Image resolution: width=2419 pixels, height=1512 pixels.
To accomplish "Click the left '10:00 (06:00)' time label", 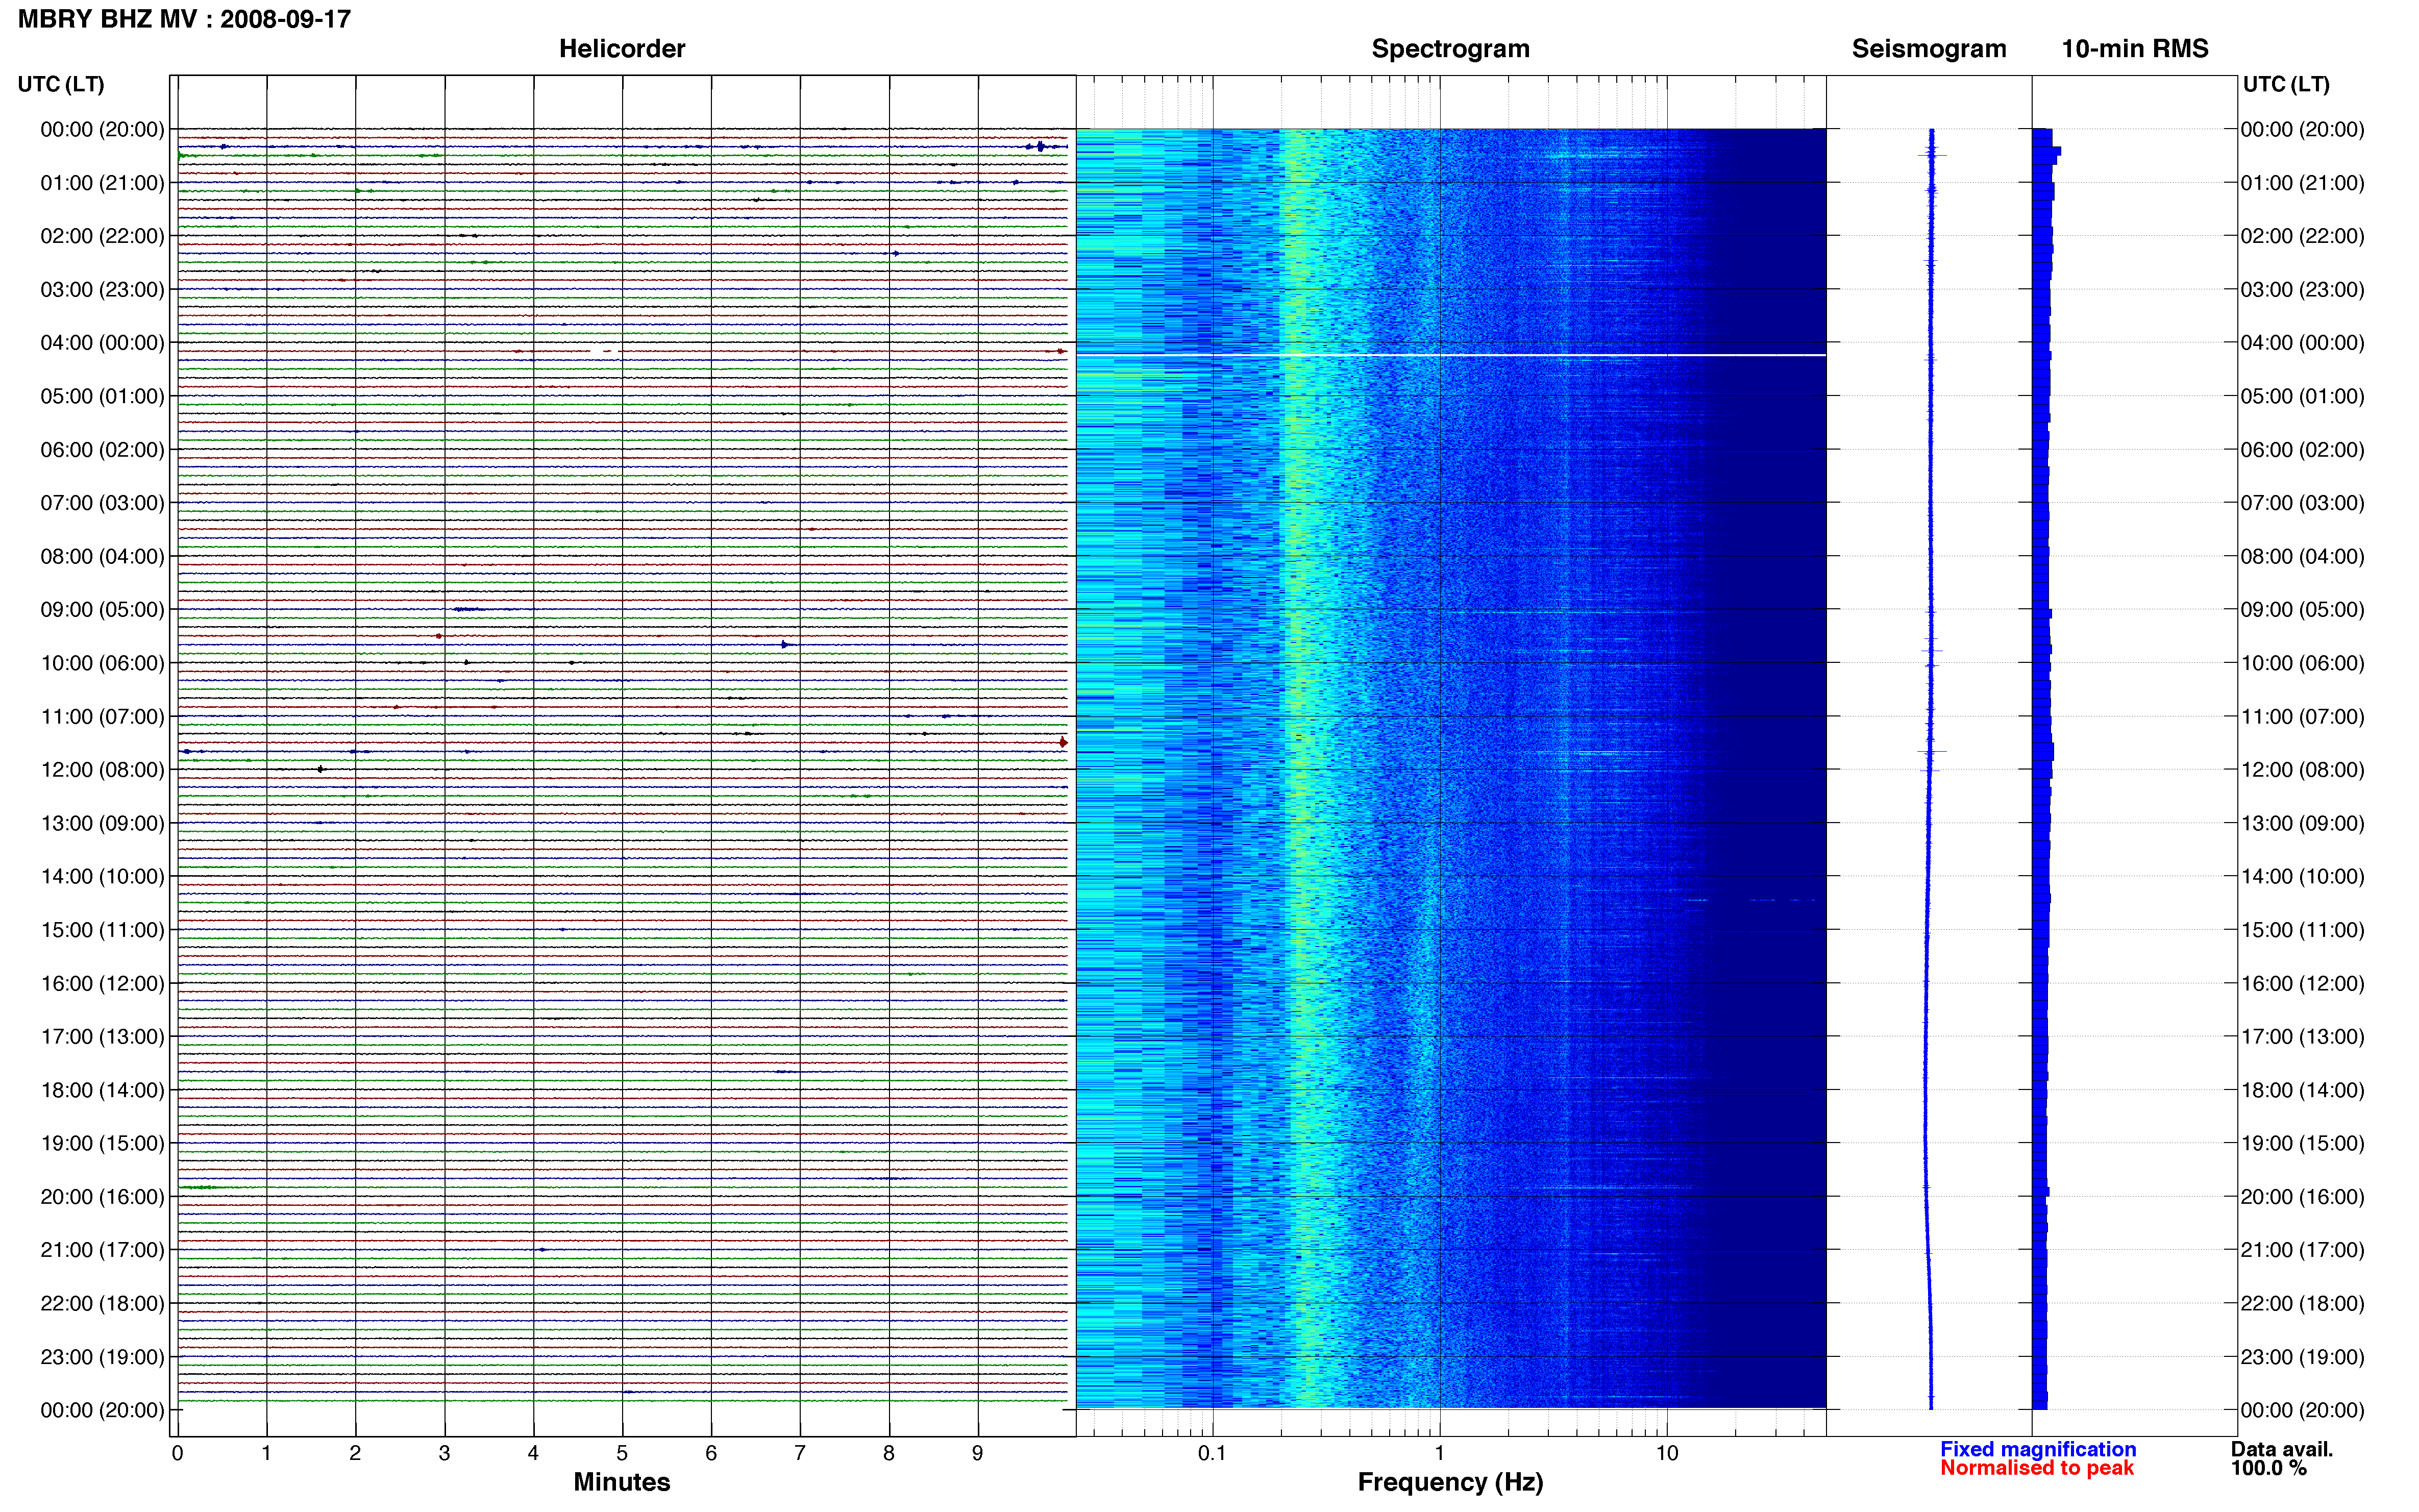I will pyautogui.click(x=102, y=663).
